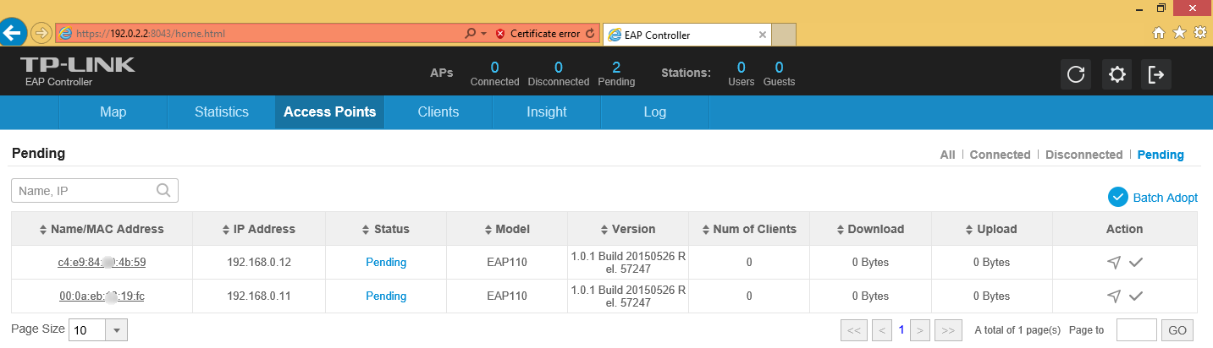Adopt the AP at 192.168.0.11 via checkmark
This screenshot has height=348, width=1213.
click(x=1136, y=296)
